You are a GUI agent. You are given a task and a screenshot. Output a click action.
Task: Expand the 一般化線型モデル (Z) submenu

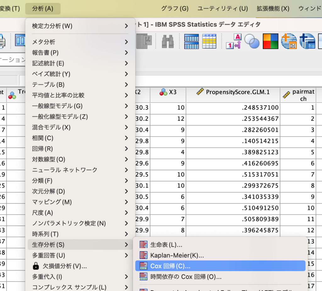click(80, 117)
